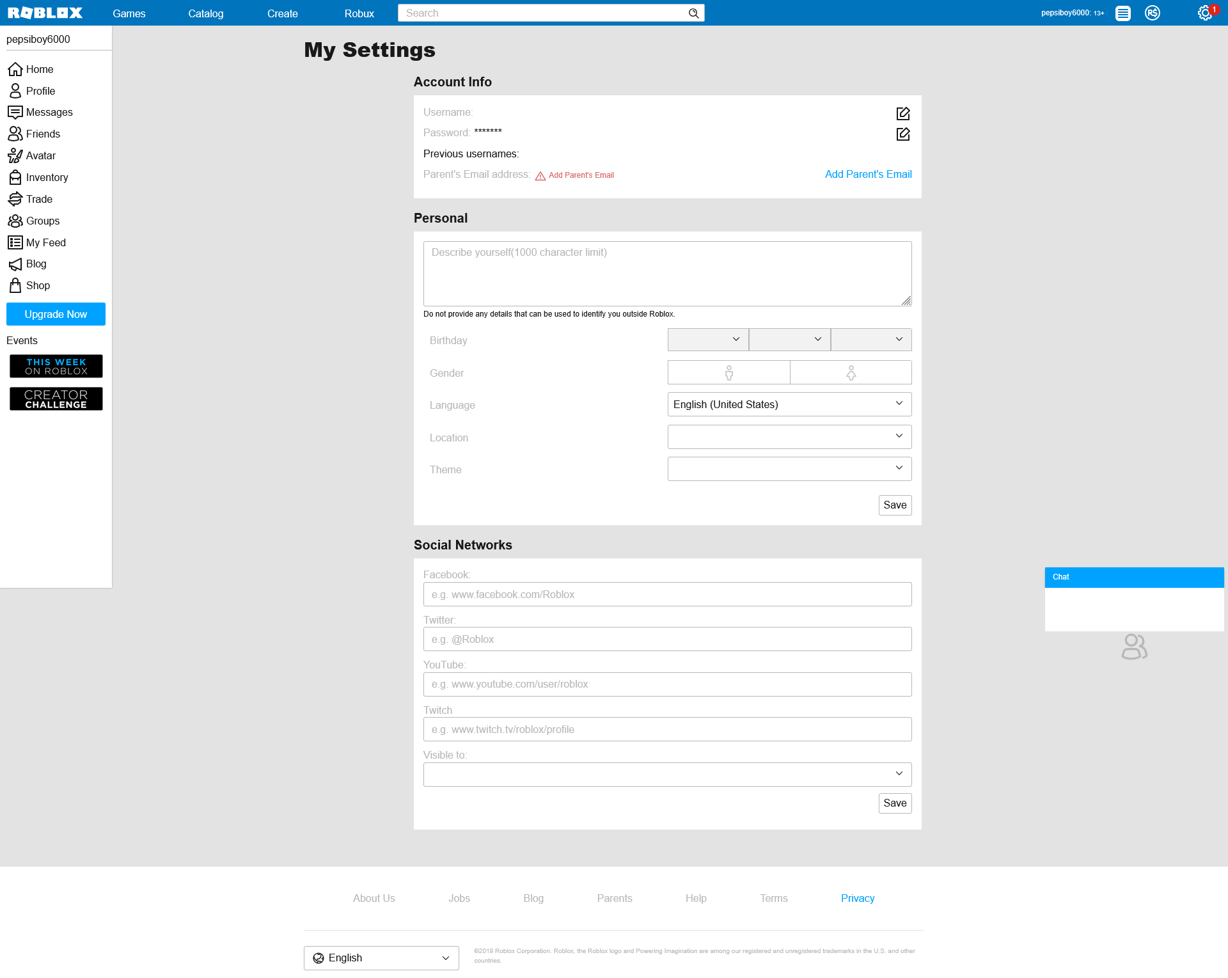Select the female gender option
This screenshot has width=1228, height=978.
[x=851, y=372]
